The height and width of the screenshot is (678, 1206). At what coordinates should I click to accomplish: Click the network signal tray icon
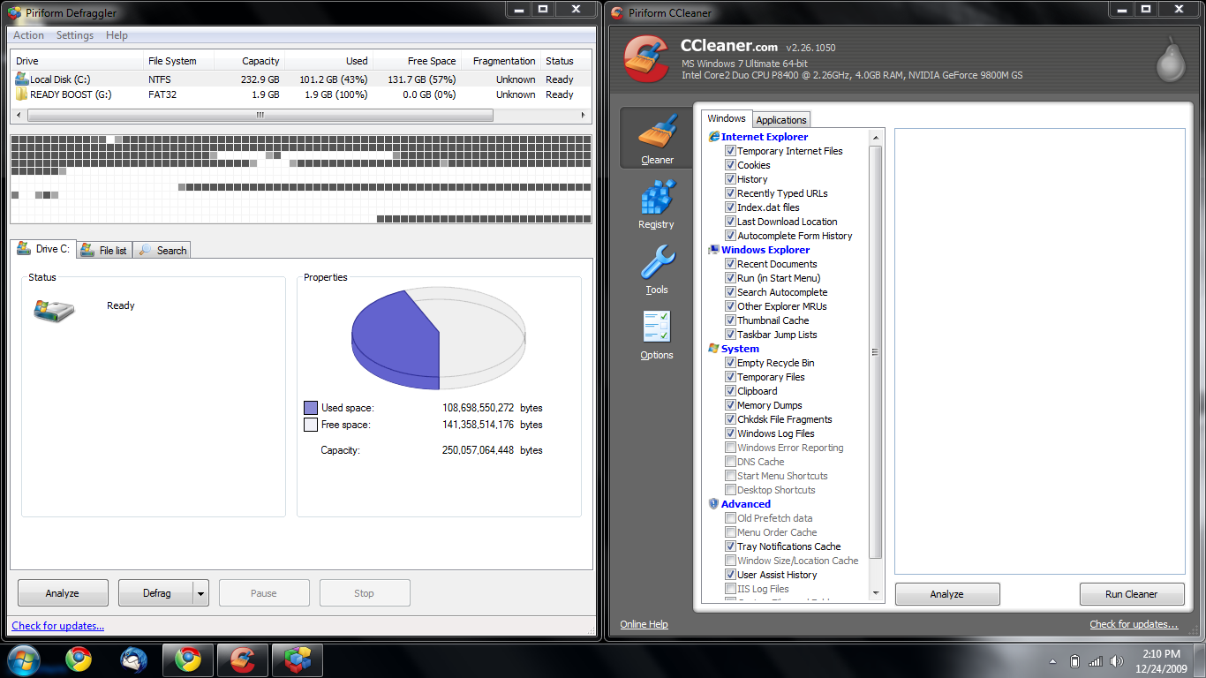coord(1095,661)
